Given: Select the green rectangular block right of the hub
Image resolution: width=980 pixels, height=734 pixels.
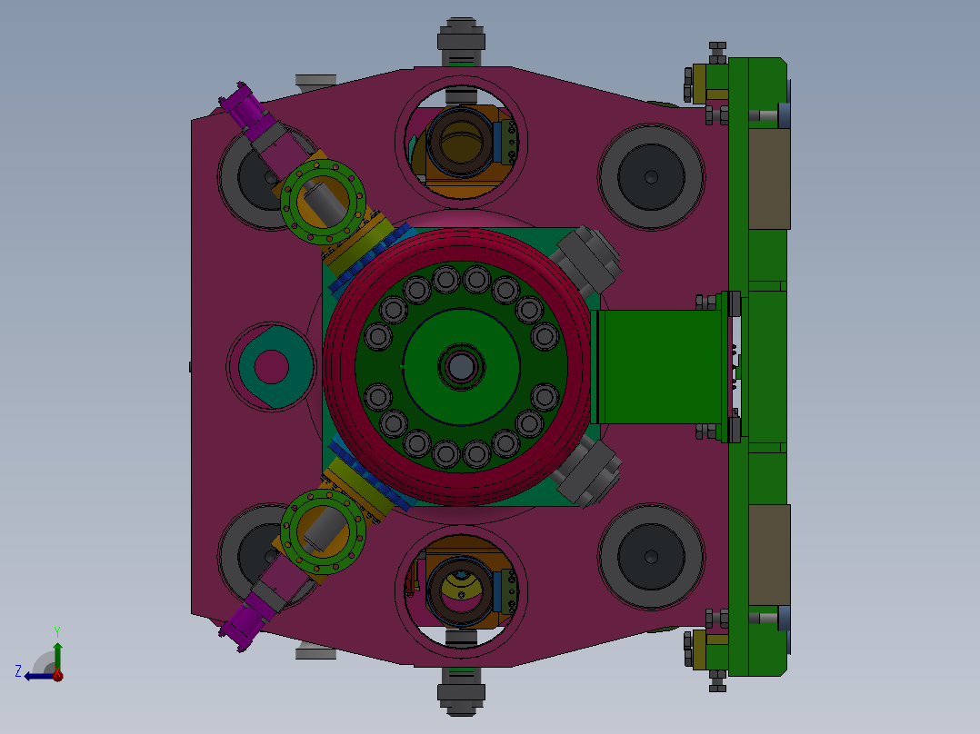Looking at the screenshot, I should 660,367.
